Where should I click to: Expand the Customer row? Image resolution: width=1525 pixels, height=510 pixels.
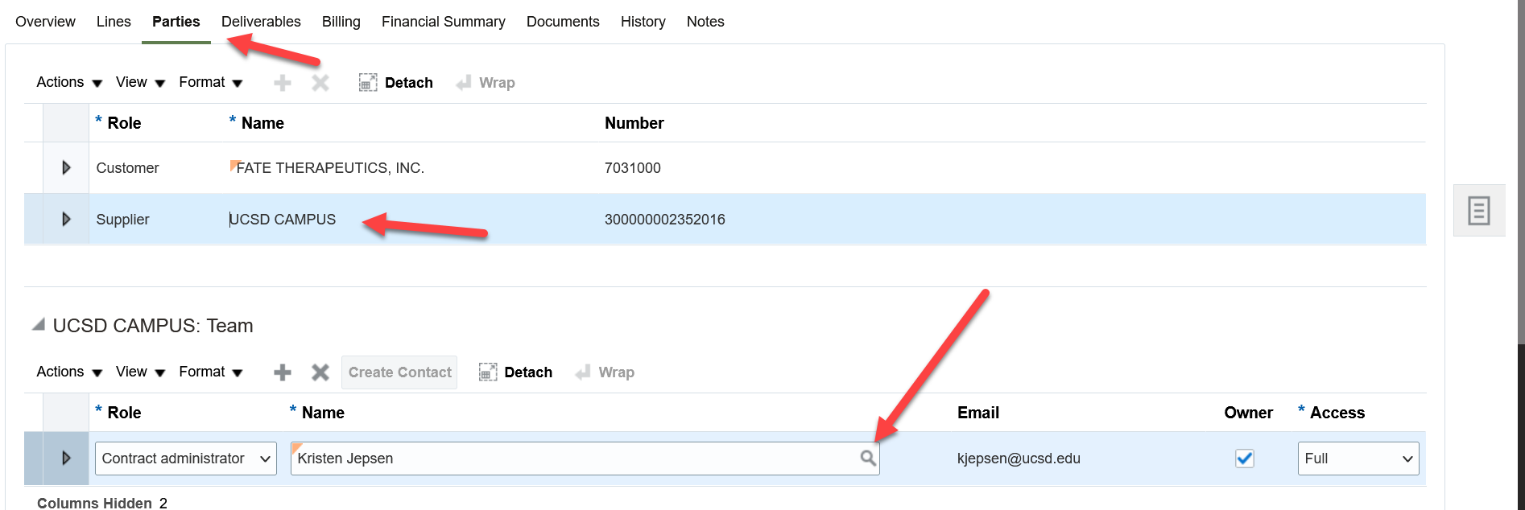pos(66,167)
